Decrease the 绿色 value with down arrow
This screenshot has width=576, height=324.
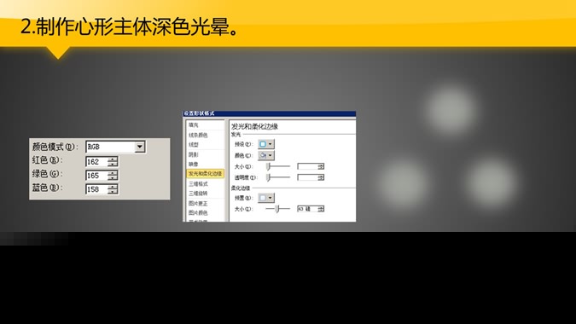click(113, 178)
